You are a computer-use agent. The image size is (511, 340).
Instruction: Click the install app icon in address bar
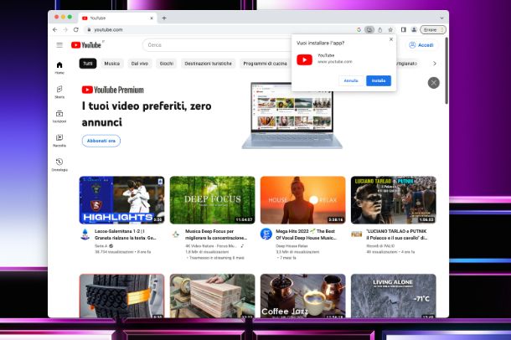point(369,29)
